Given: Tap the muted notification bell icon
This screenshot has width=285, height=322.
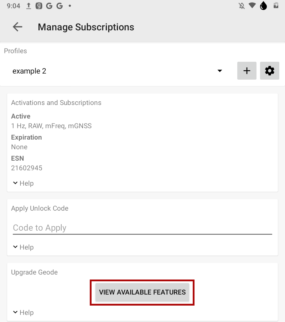Looking at the screenshot, I should pos(242,6).
